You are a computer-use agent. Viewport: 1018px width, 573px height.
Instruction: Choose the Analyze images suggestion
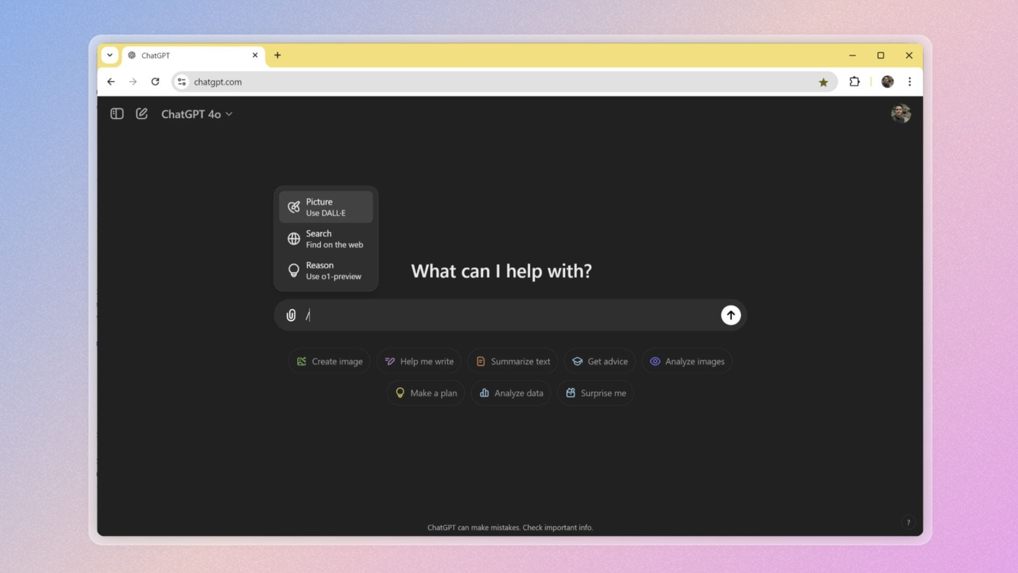point(687,361)
